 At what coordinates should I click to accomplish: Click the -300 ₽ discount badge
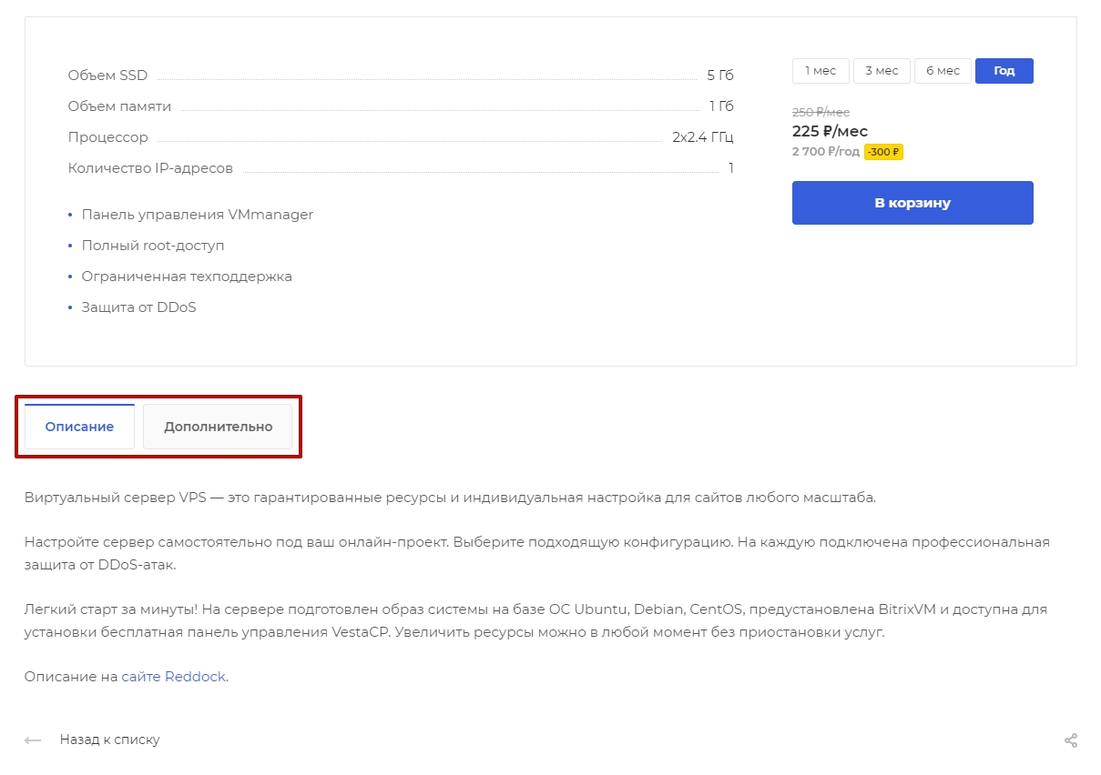883,152
